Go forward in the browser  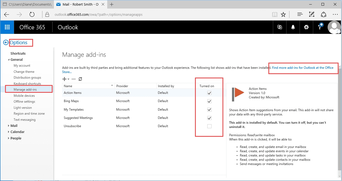coord(19,15)
